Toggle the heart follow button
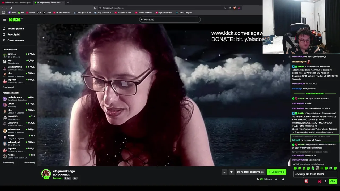 click(231, 172)
